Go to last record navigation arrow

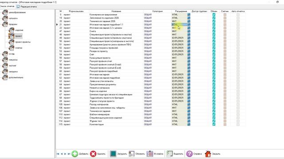pos(69,154)
